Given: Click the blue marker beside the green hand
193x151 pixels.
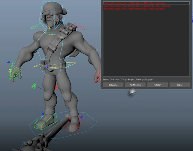Looking at the screenshot, I should pyautogui.click(x=9, y=62).
